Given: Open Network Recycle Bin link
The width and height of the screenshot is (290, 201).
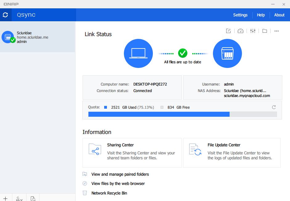Looking at the screenshot, I should (109, 193).
